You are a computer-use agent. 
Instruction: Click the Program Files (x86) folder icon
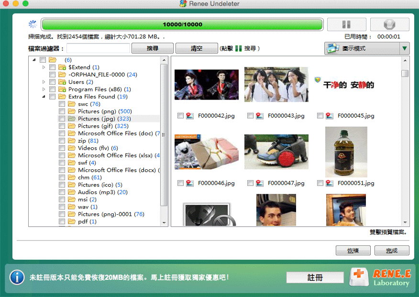[62, 89]
